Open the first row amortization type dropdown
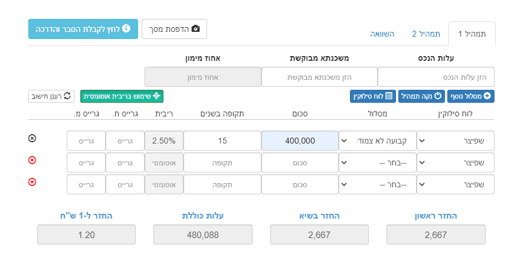514x254 pixels. tap(455, 141)
